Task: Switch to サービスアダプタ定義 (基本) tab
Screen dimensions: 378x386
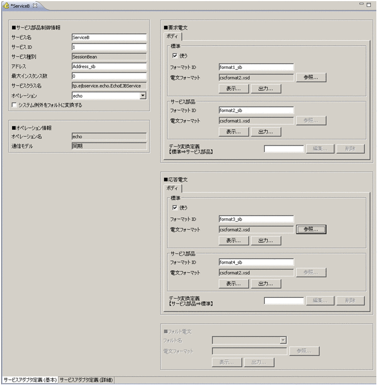Action: (30, 380)
